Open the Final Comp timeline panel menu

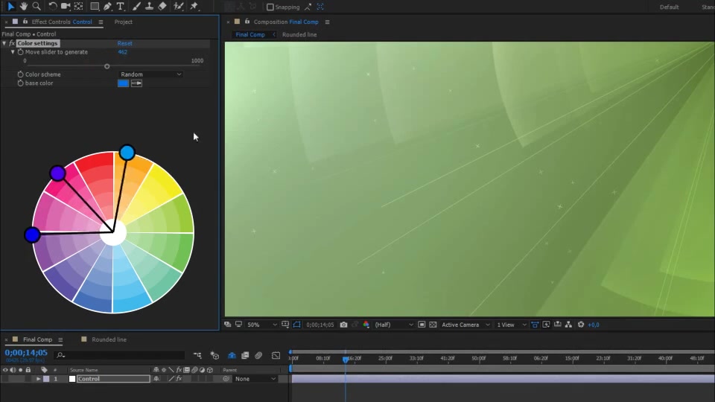(x=60, y=339)
